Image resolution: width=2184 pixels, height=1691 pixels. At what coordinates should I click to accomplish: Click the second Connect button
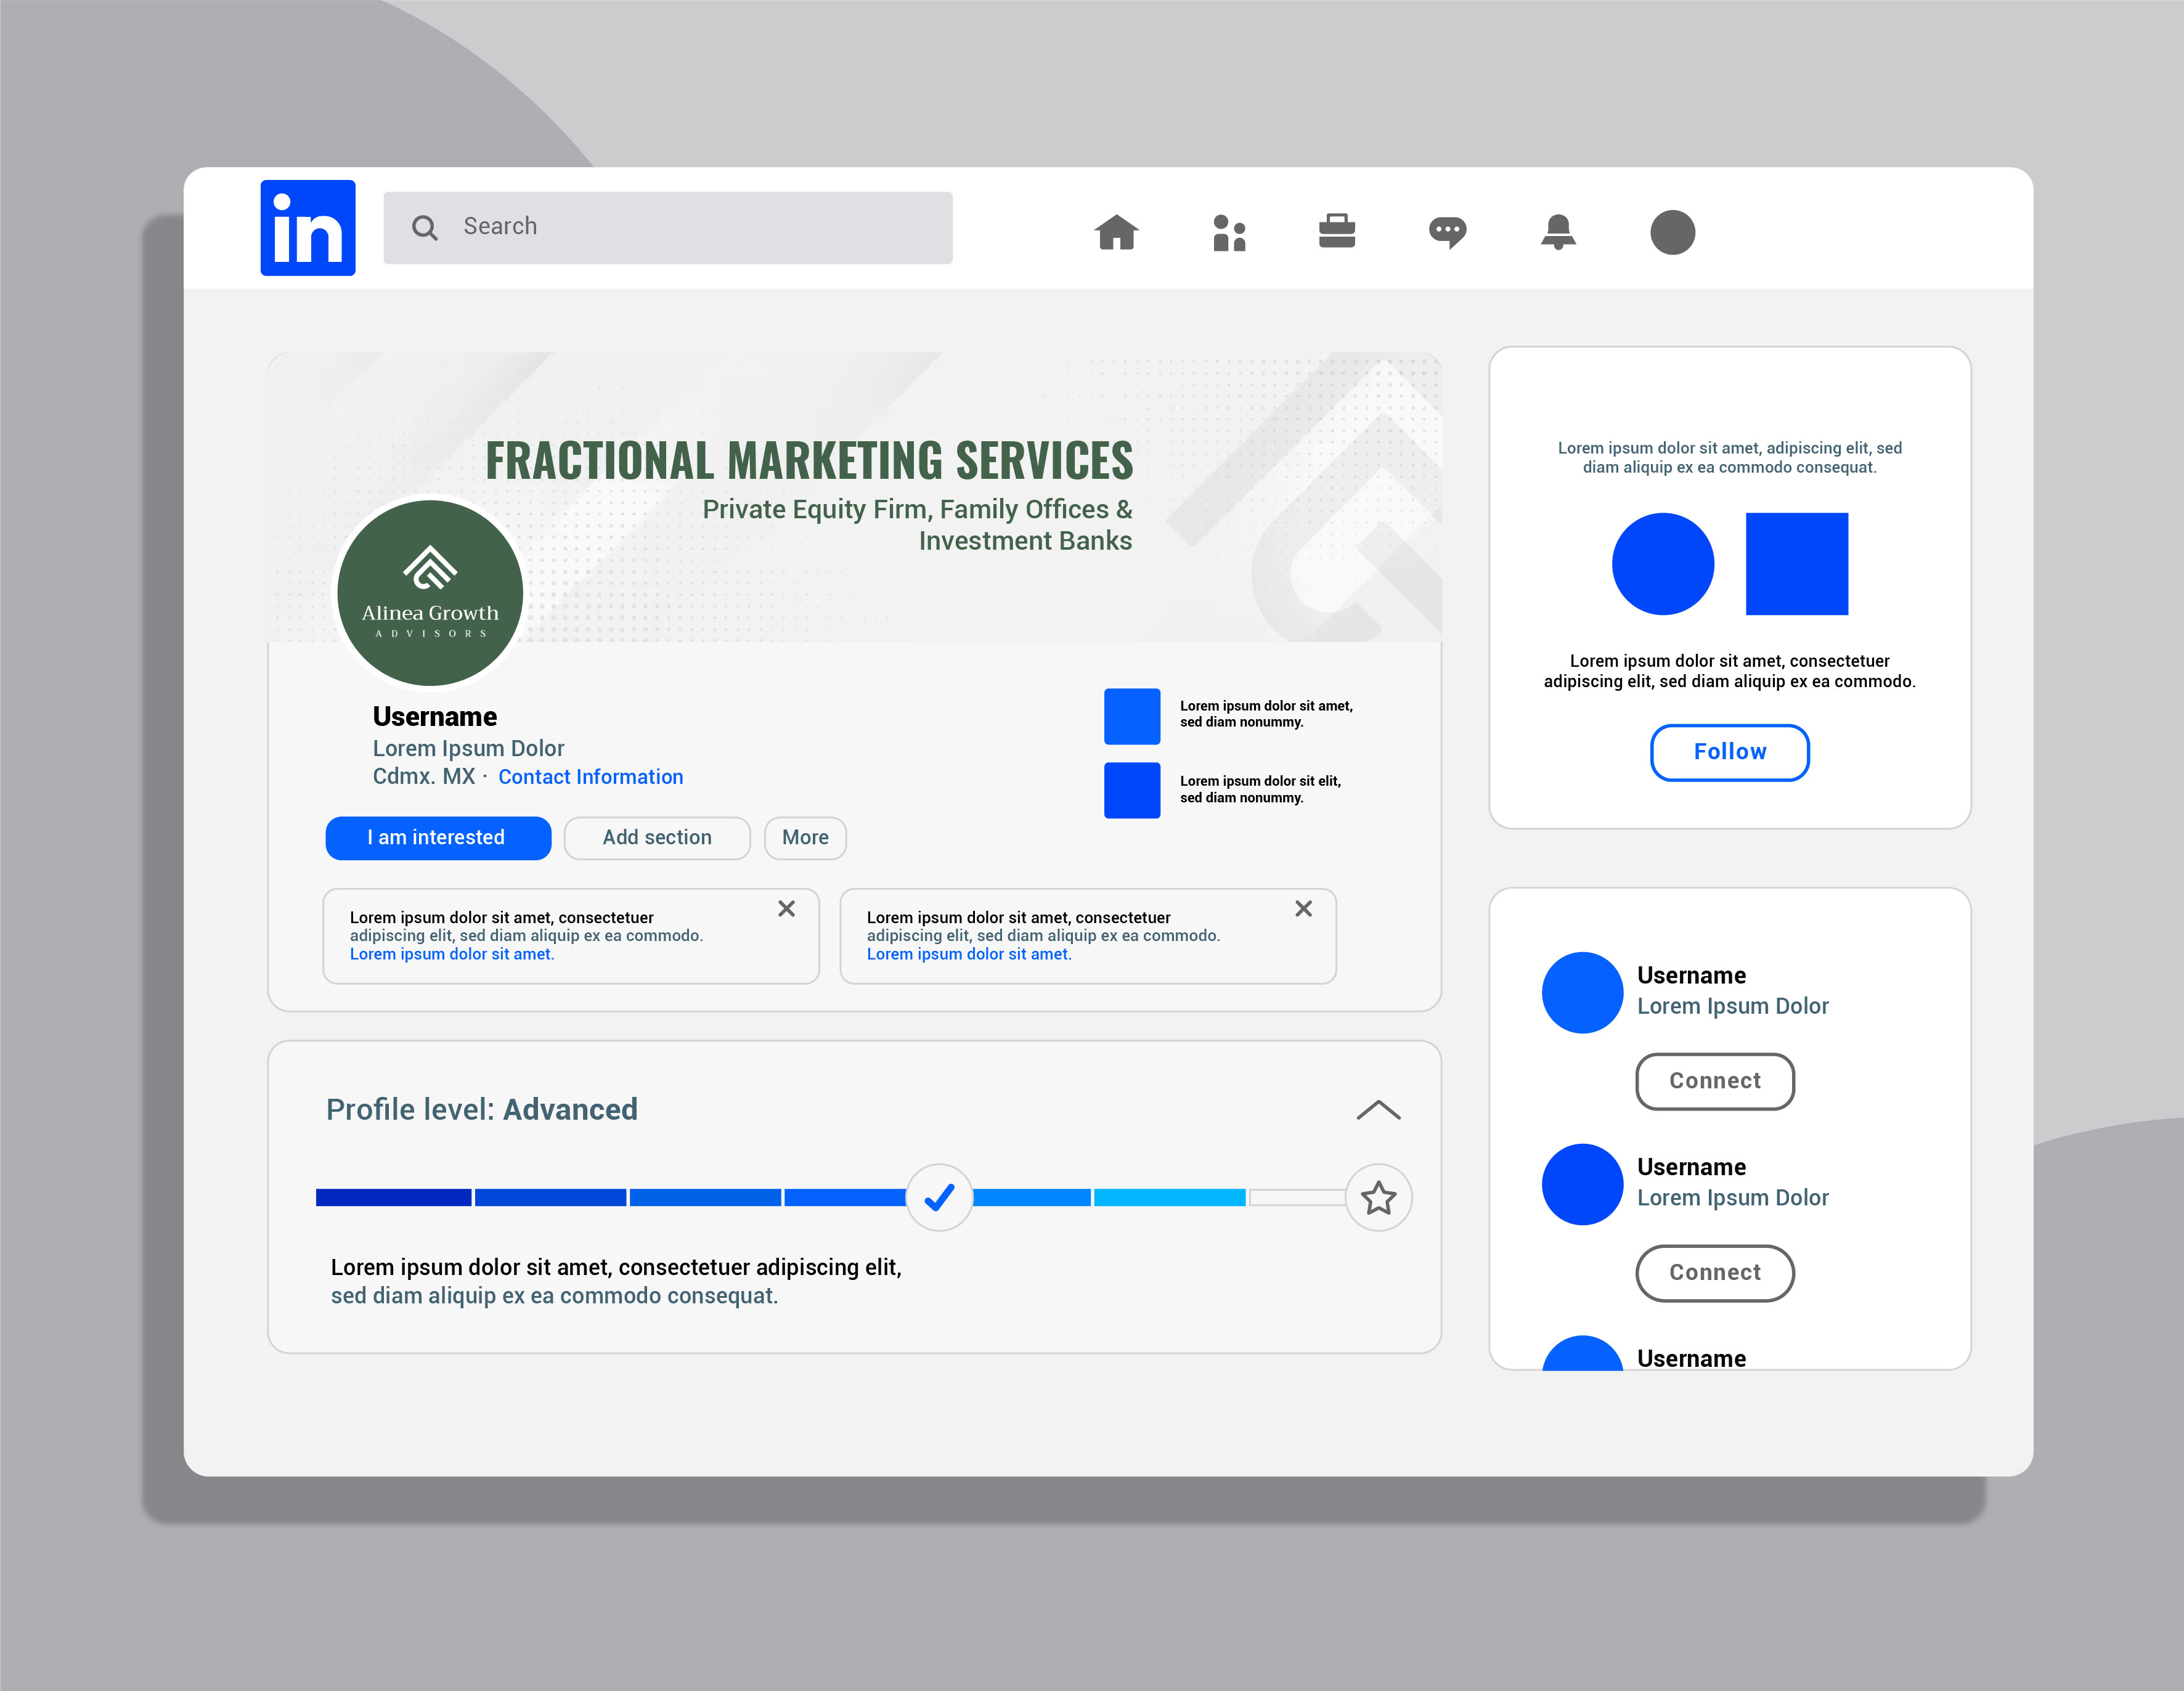[1715, 1273]
